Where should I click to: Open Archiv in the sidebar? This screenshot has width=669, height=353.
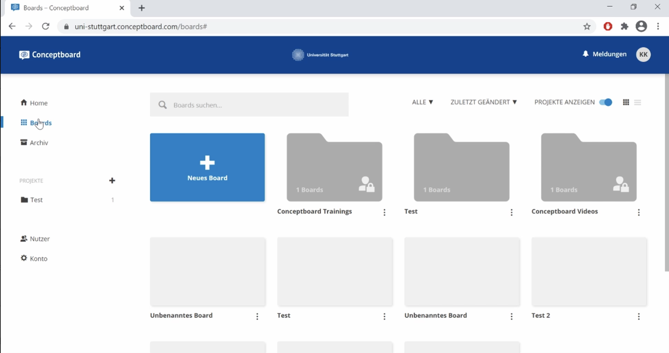coord(34,143)
